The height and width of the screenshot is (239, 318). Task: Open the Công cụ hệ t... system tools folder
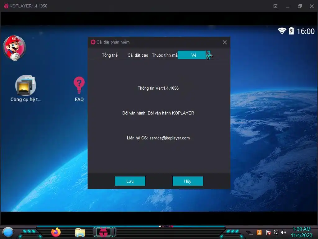(x=25, y=88)
